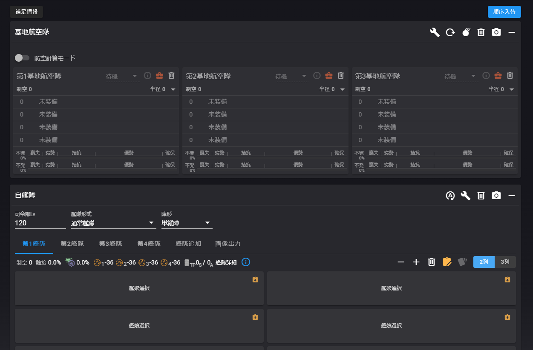The width and height of the screenshot is (533, 350).
Task: Click the plus icon to add ship slot
Action: 416,262
